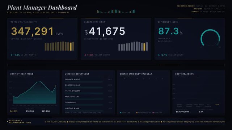
Task: Click the $0.1200 / kWh rate value
Action: tap(182, 112)
